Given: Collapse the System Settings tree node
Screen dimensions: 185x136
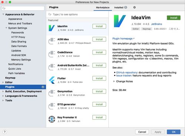Looking at the screenshot, I should [x=6, y=28].
